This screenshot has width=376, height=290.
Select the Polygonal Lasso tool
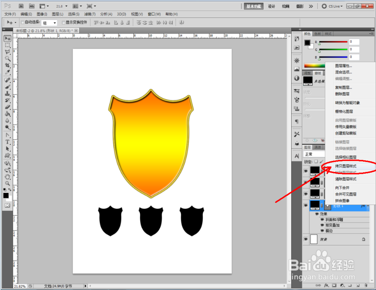(8, 52)
